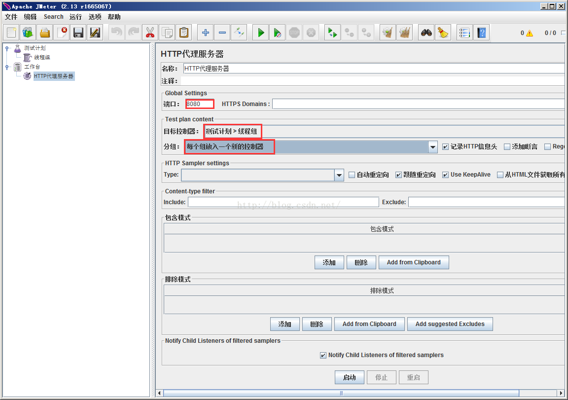Viewport: 568px width, 400px height.
Task: Open the 选项 menu
Action: 95,17
